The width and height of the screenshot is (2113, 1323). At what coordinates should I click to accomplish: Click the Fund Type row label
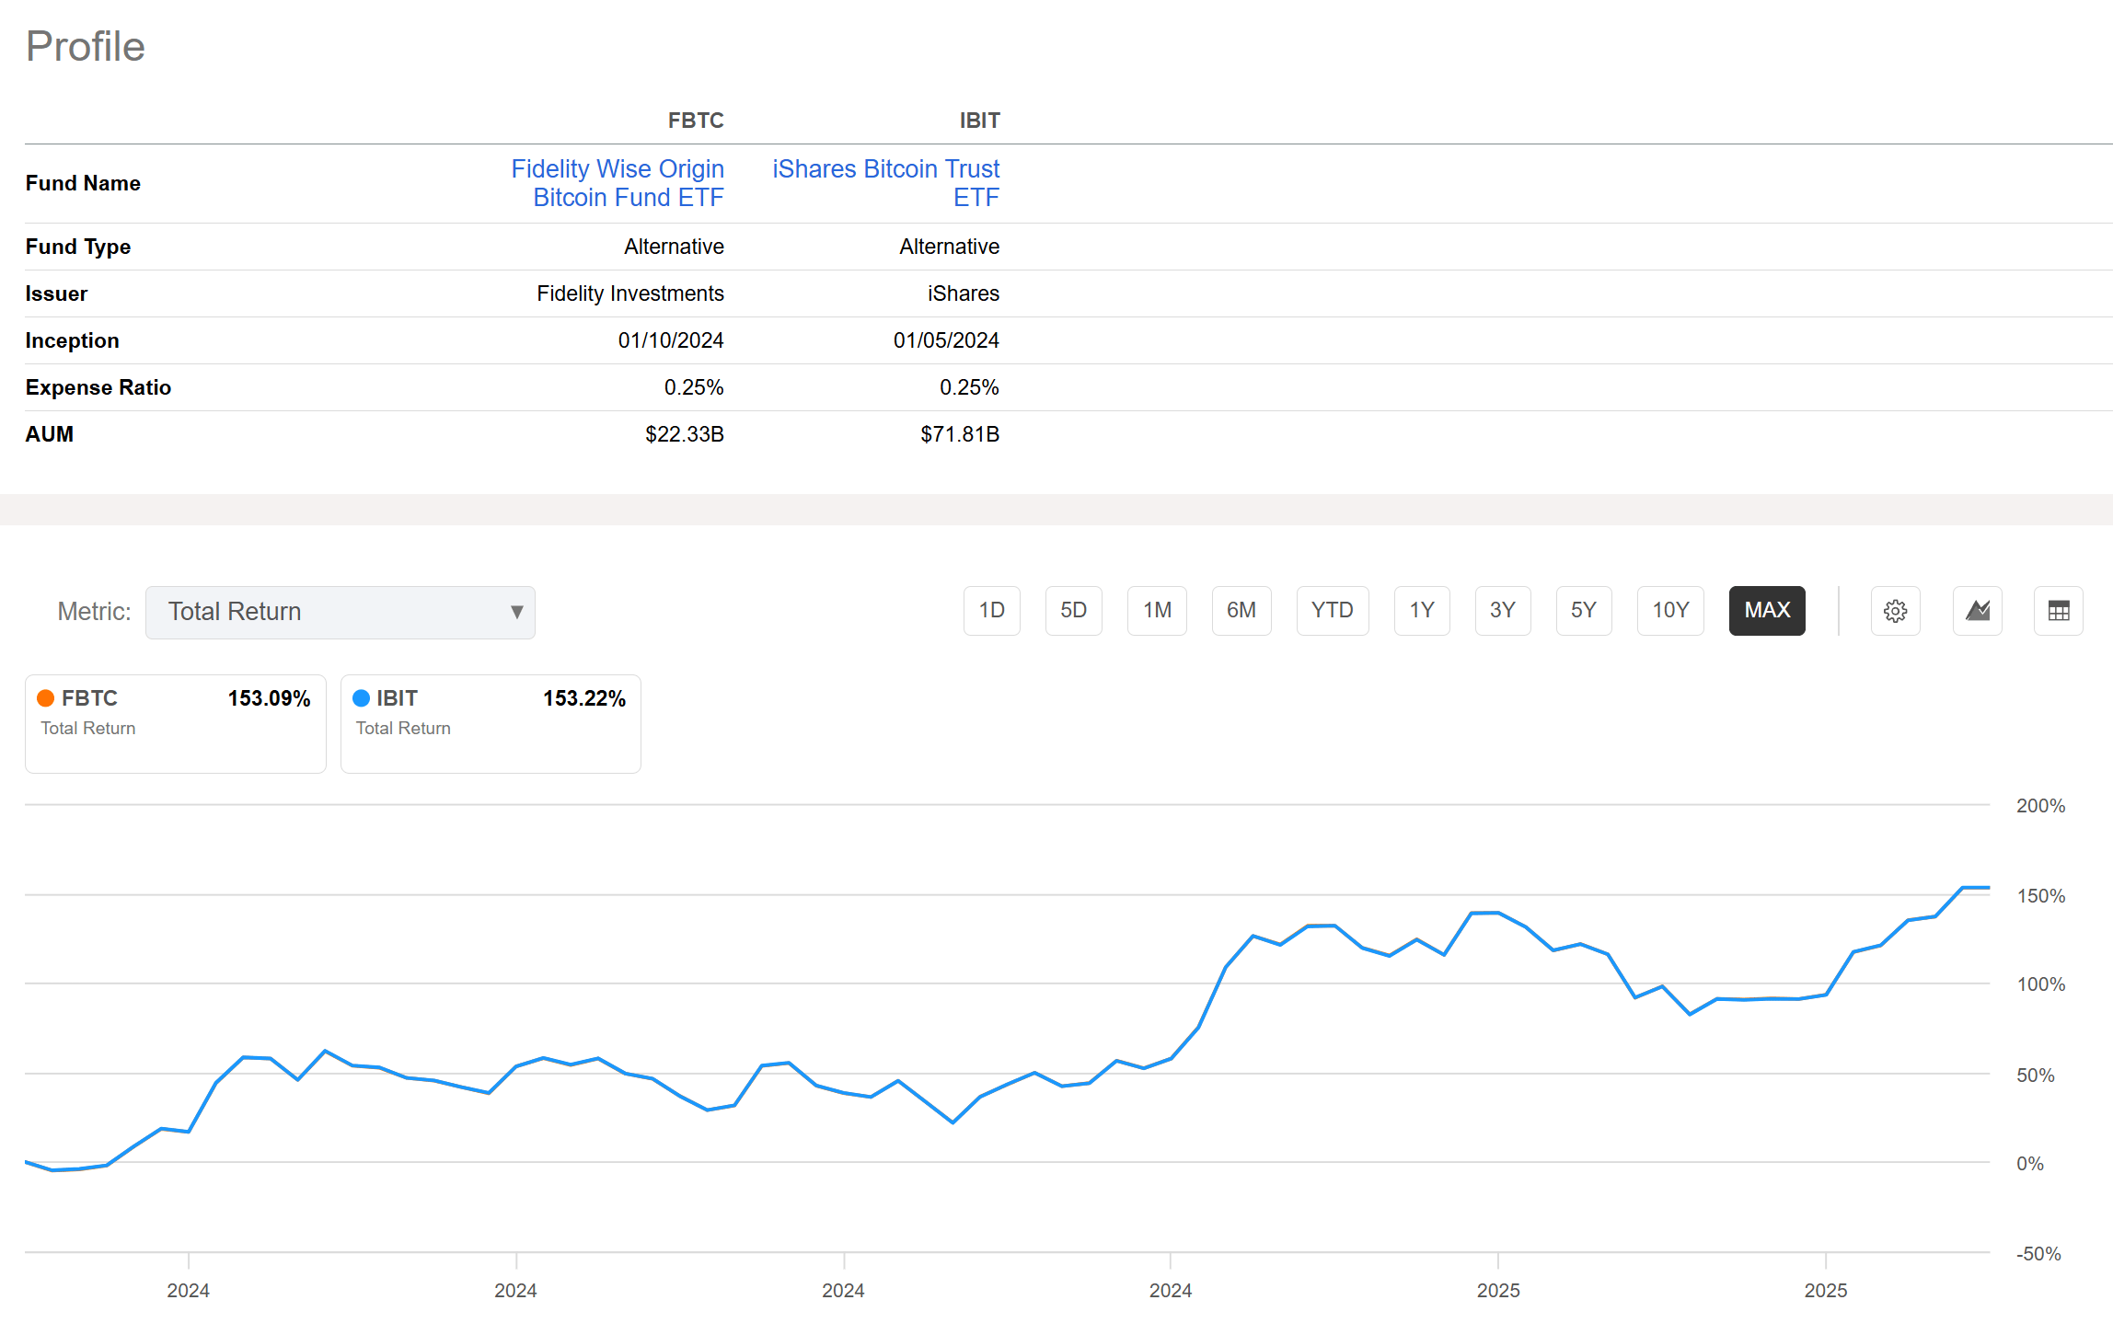coord(78,247)
